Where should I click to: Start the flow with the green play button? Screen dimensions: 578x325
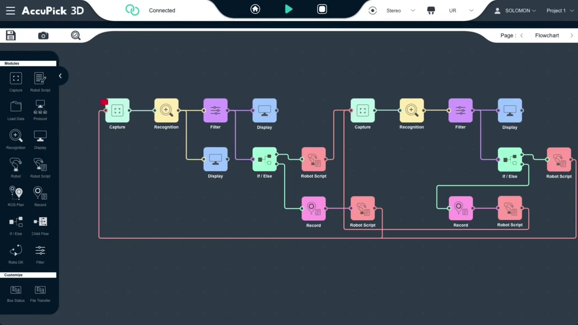(289, 9)
